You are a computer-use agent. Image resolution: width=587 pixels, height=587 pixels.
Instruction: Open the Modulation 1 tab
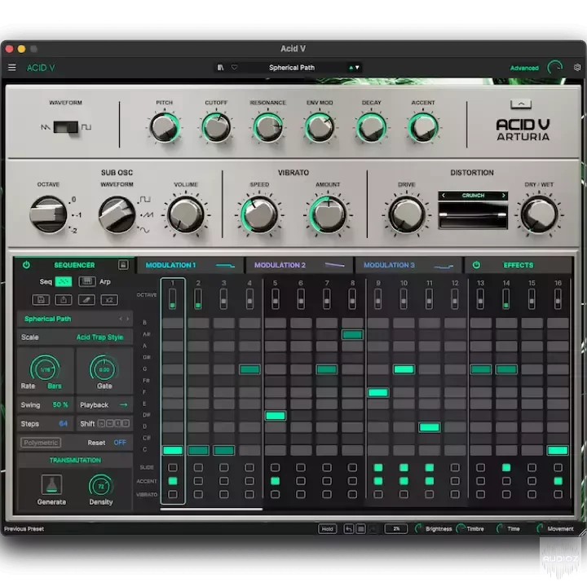(190, 265)
